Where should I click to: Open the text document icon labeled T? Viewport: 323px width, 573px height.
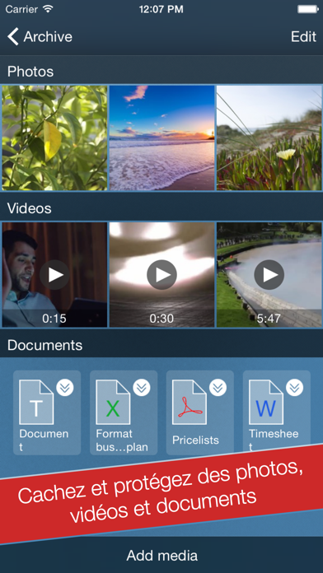point(36,402)
